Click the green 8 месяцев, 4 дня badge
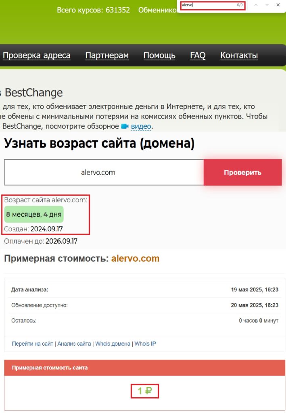Image resolution: width=286 pixels, height=413 pixels. coord(34,214)
